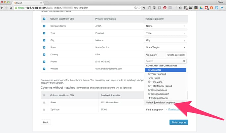226x133 pixels.
Task: Uncheck the Country column checkbox
Action: [44, 55]
